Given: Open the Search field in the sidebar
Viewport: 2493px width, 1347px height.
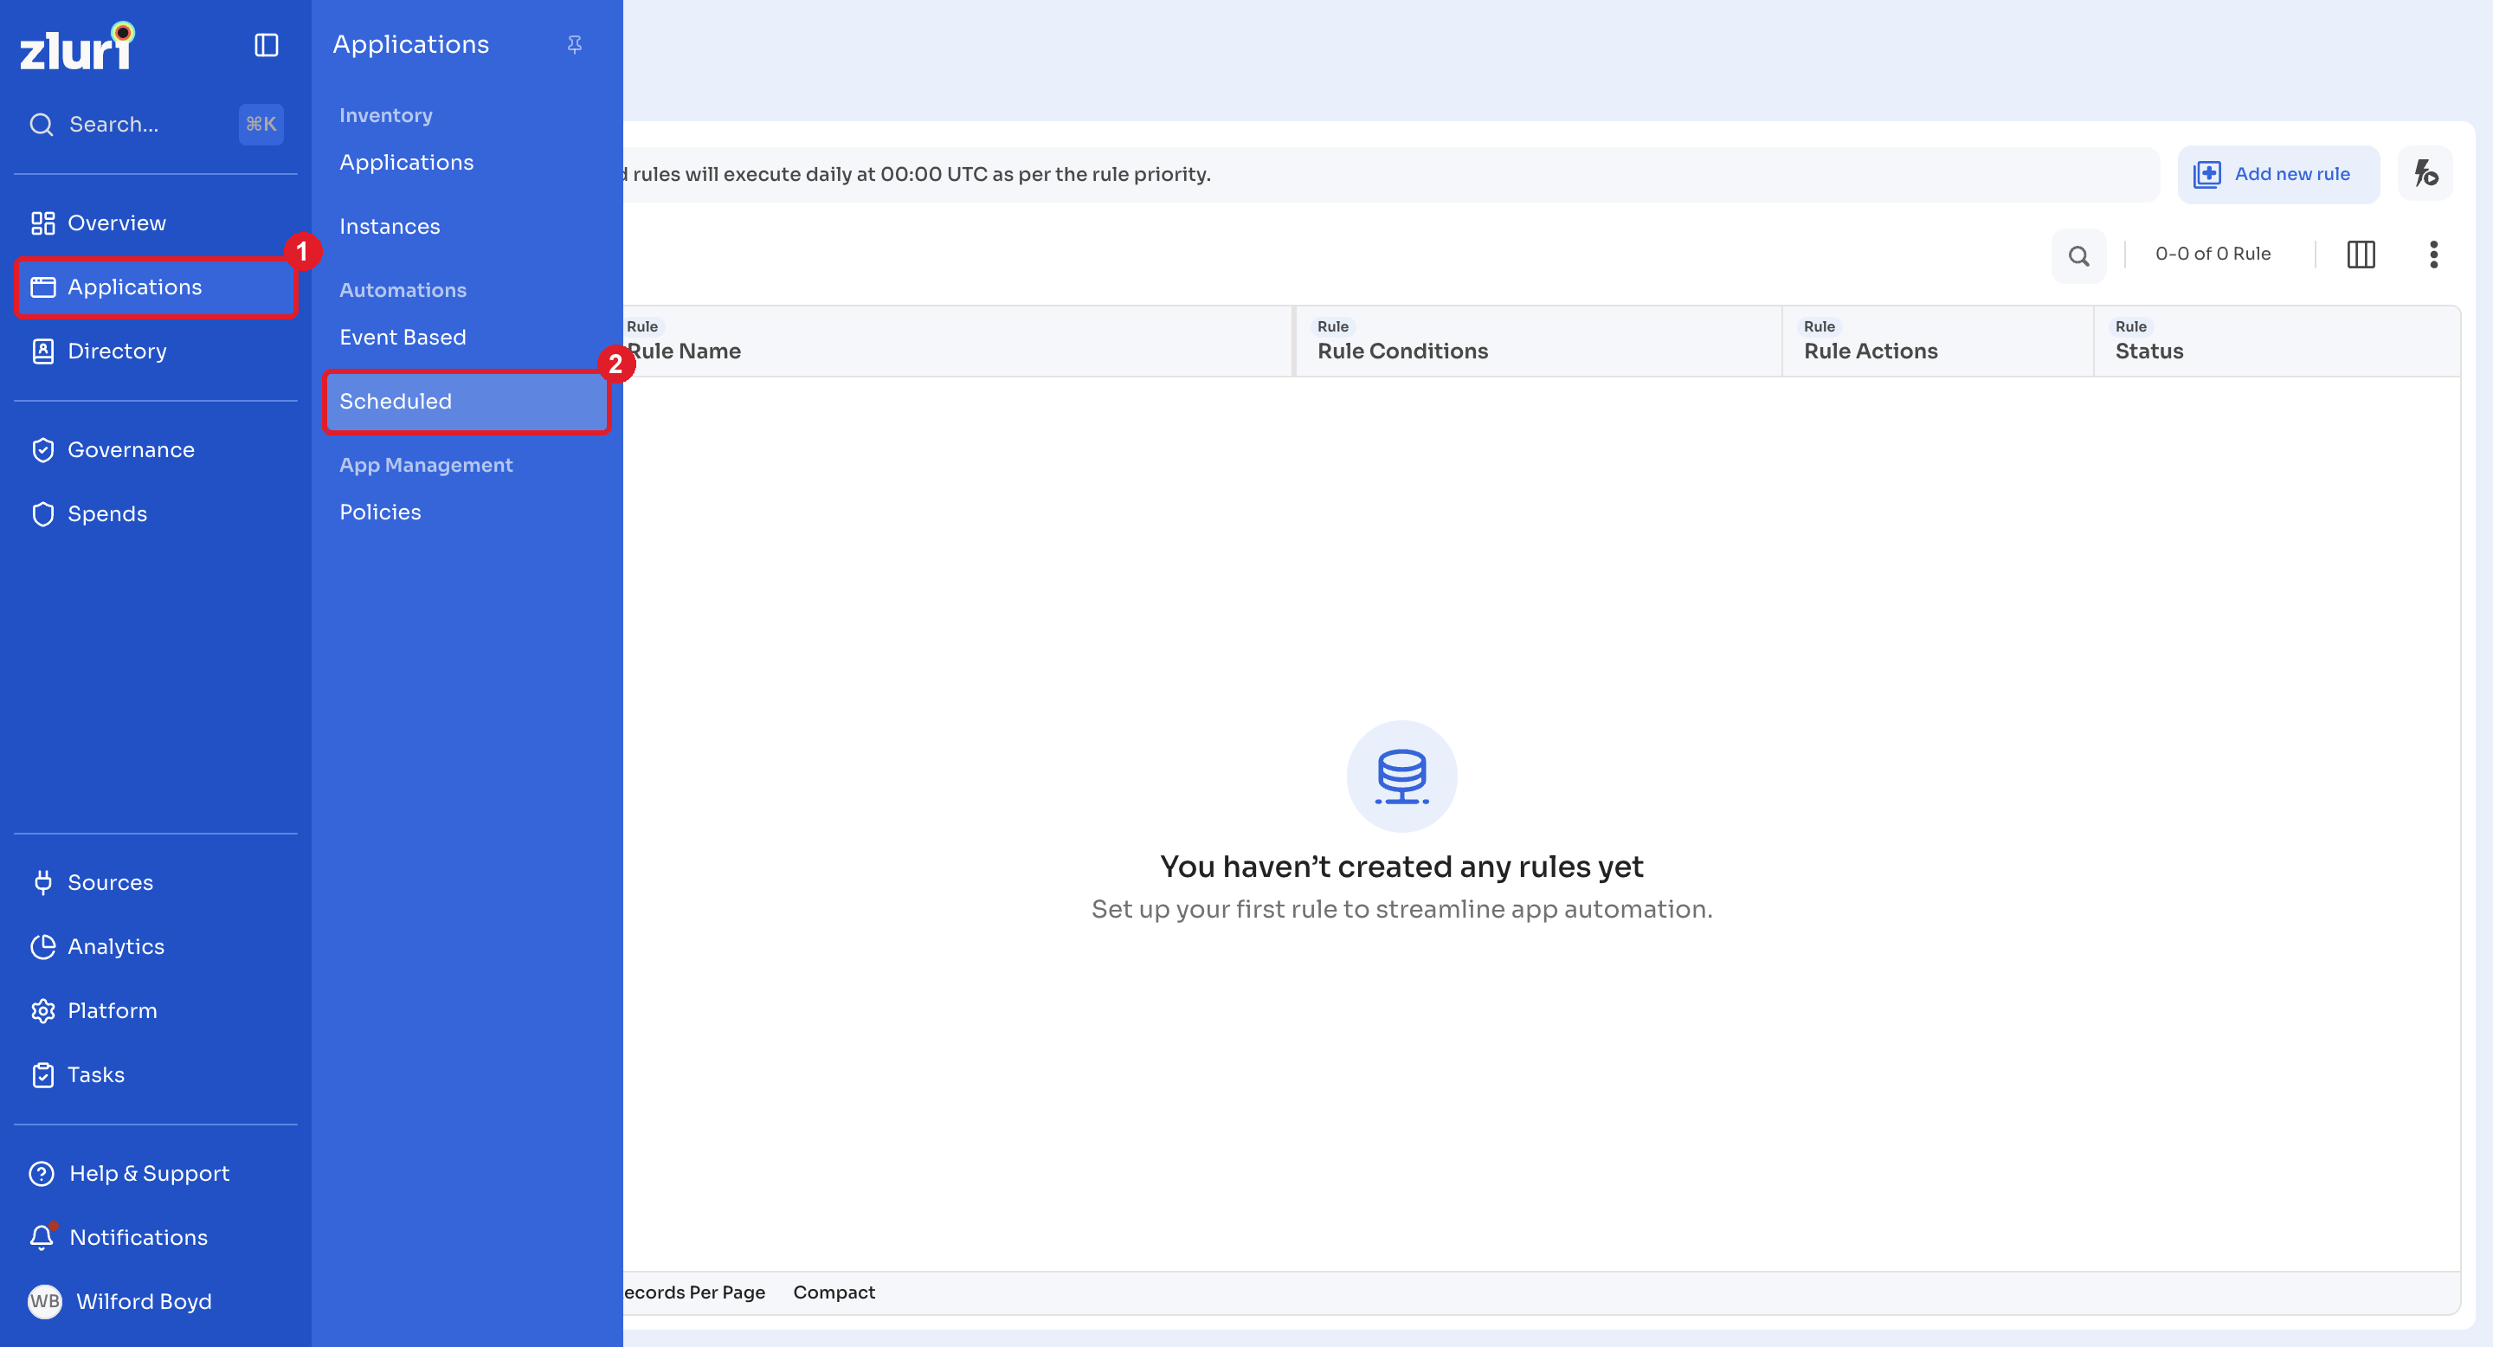Looking at the screenshot, I should pos(155,124).
